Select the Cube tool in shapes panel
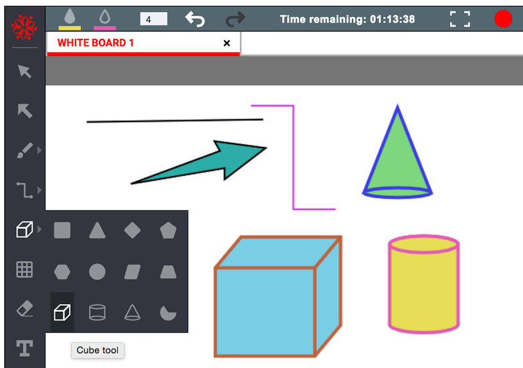The width and height of the screenshot is (523, 368). 62,312
